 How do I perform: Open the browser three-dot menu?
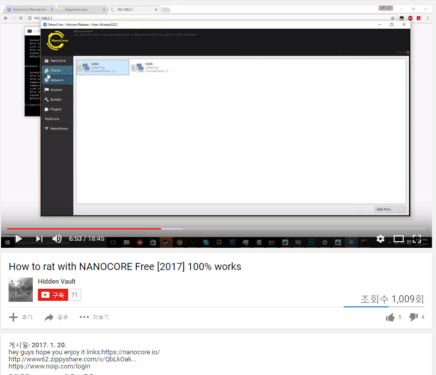click(x=427, y=18)
